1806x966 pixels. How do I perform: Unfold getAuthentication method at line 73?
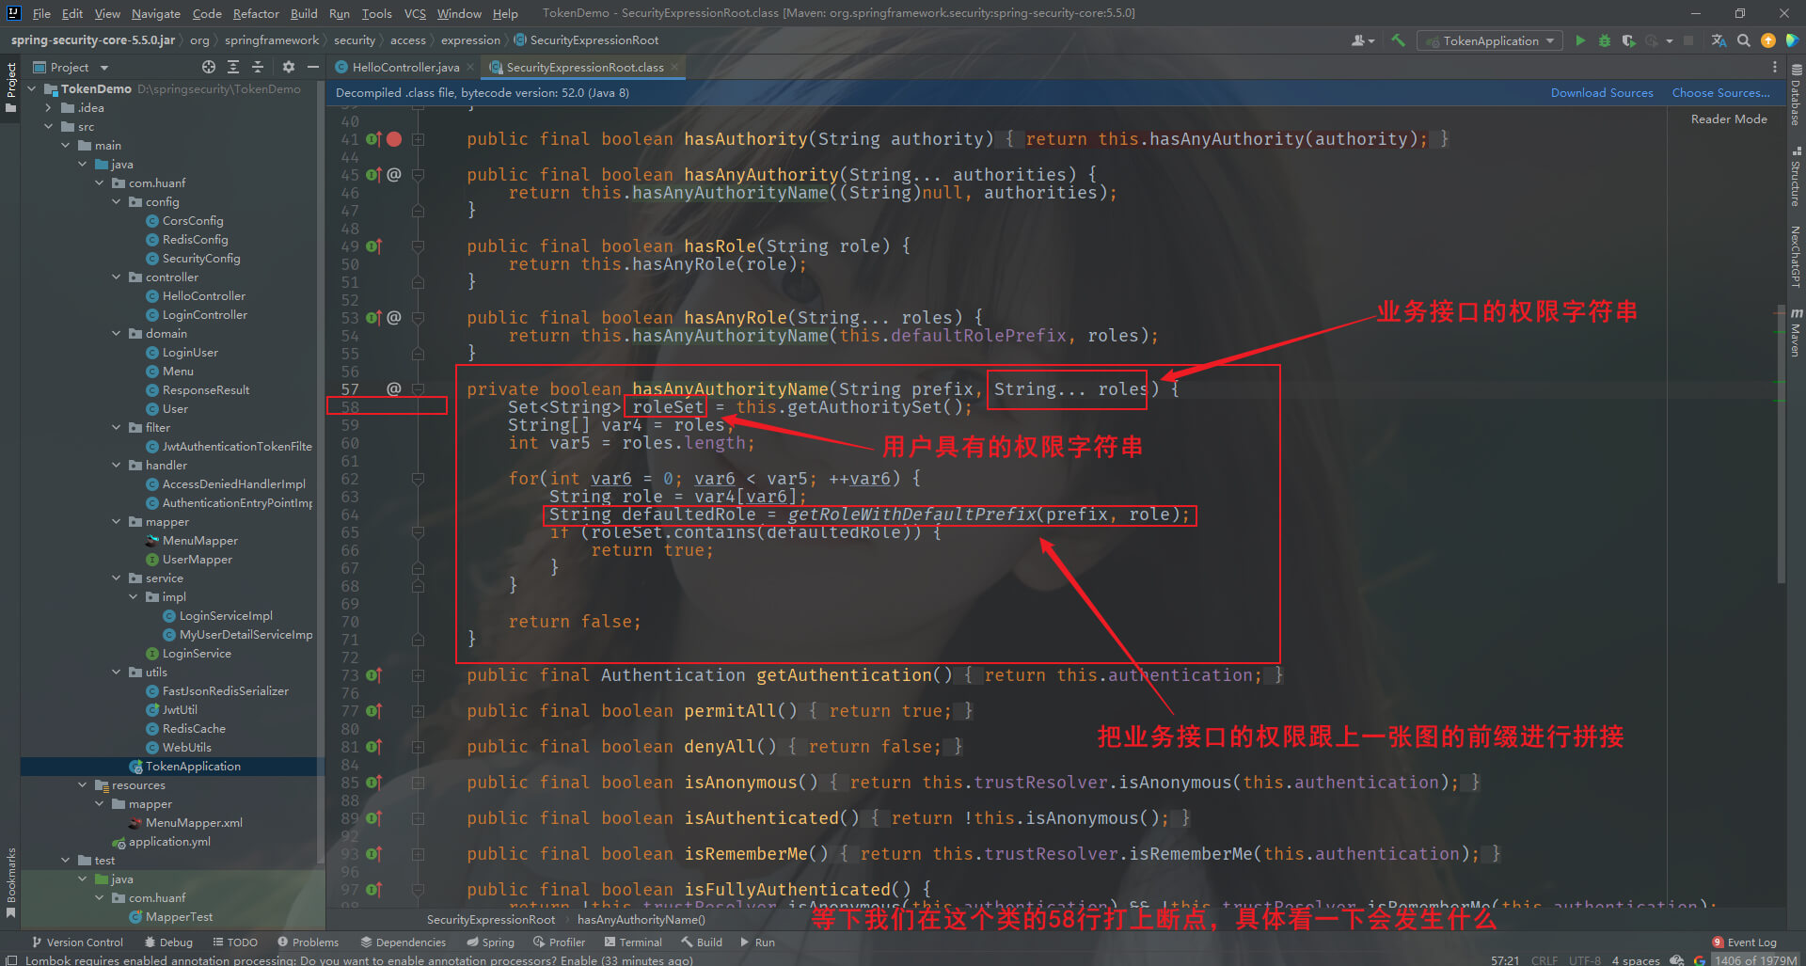(418, 675)
